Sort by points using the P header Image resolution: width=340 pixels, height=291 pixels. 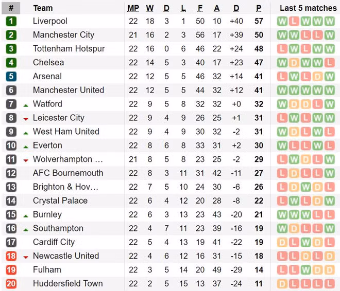(259, 8)
